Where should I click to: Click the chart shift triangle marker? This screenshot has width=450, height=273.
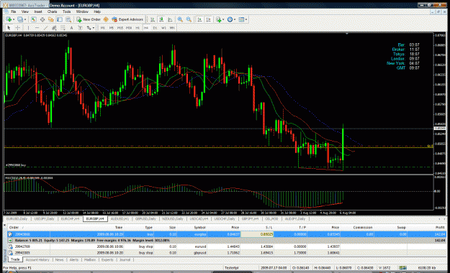coord(347,34)
